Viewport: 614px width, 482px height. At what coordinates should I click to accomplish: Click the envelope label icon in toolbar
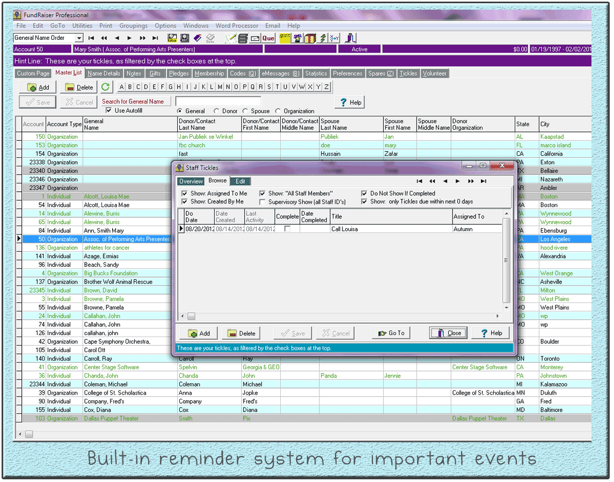point(255,38)
